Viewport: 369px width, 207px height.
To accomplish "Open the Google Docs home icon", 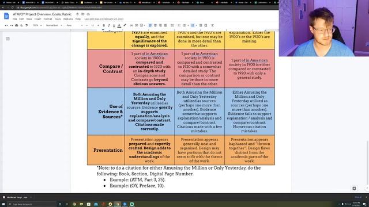I will [6, 16].
